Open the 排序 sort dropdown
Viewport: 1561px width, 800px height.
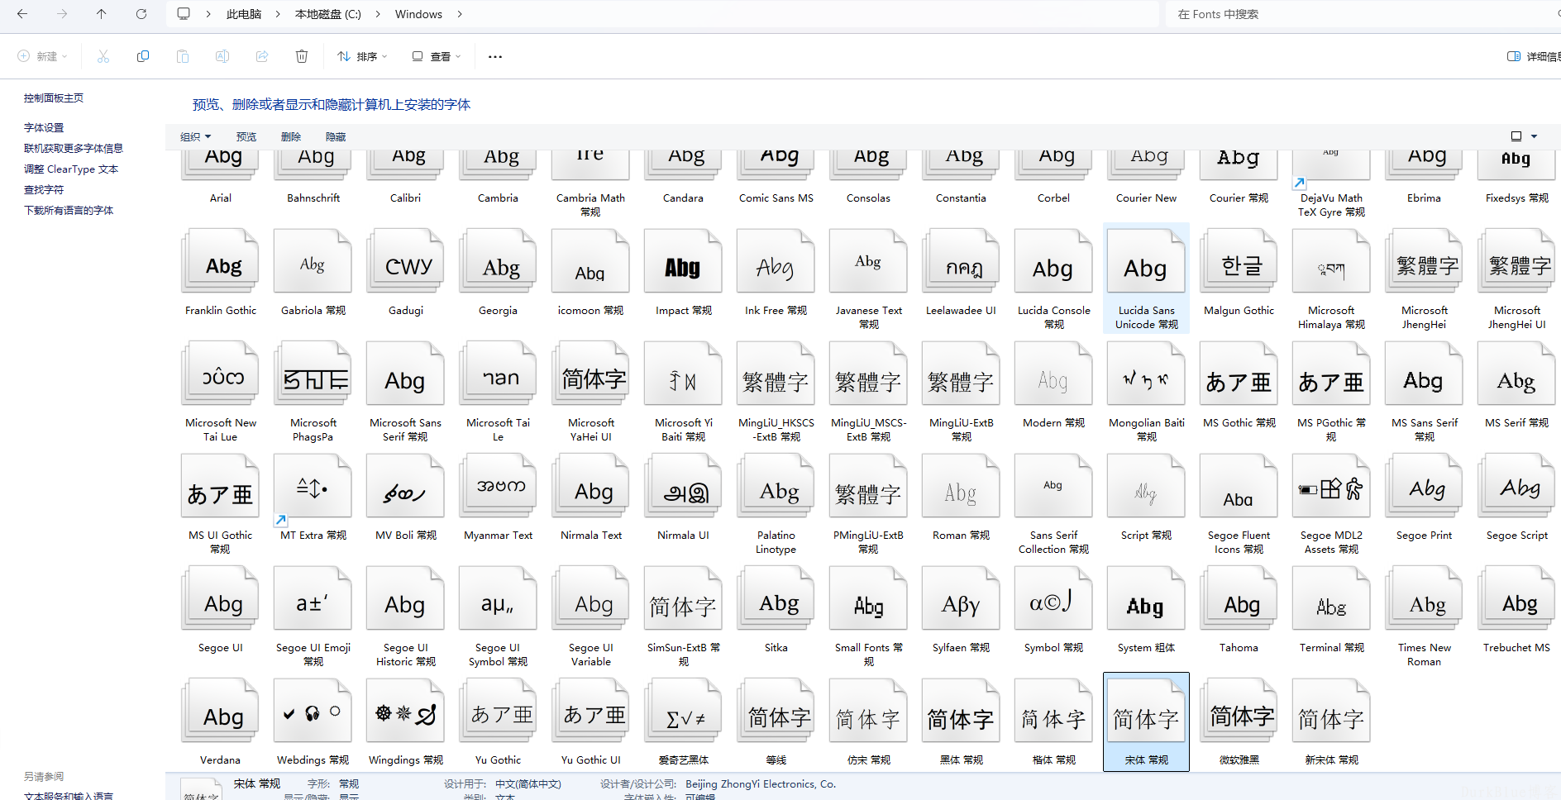[x=362, y=56]
